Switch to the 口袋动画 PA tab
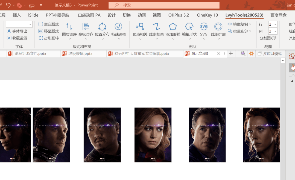 (x=89, y=15)
